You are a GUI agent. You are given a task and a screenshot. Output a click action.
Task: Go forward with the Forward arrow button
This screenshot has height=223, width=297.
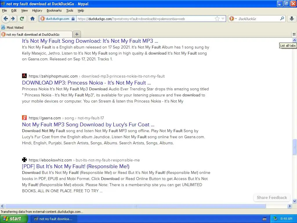click(x=13, y=19)
